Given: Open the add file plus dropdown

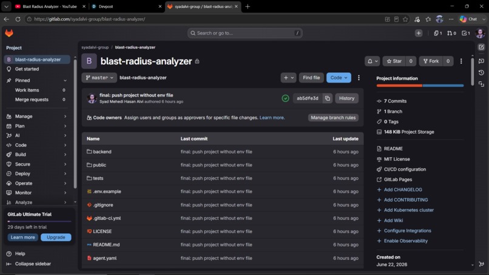Looking at the screenshot, I should pyautogui.click(x=288, y=78).
